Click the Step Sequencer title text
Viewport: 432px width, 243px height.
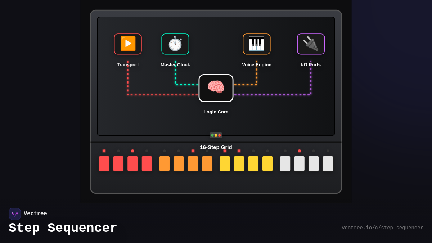63,228
